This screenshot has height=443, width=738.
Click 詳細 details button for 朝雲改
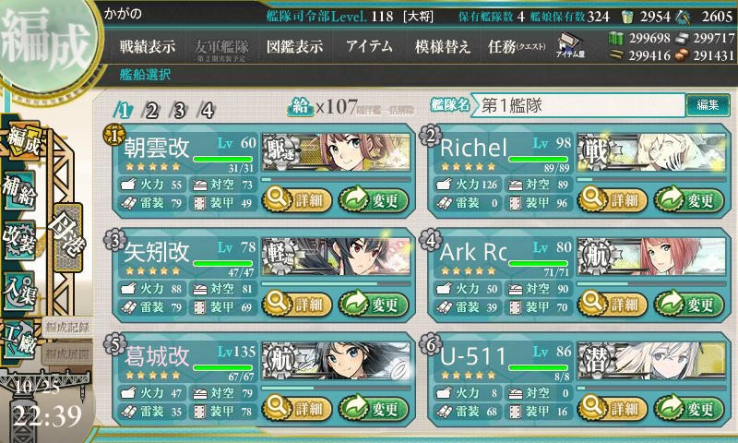297,200
